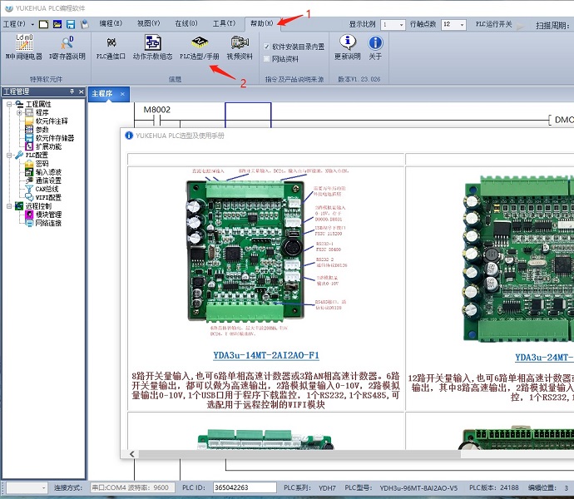Image resolution: width=574 pixels, height=499 pixels.
Task: Open the M中间继电器 reference
Action: pos(24,47)
